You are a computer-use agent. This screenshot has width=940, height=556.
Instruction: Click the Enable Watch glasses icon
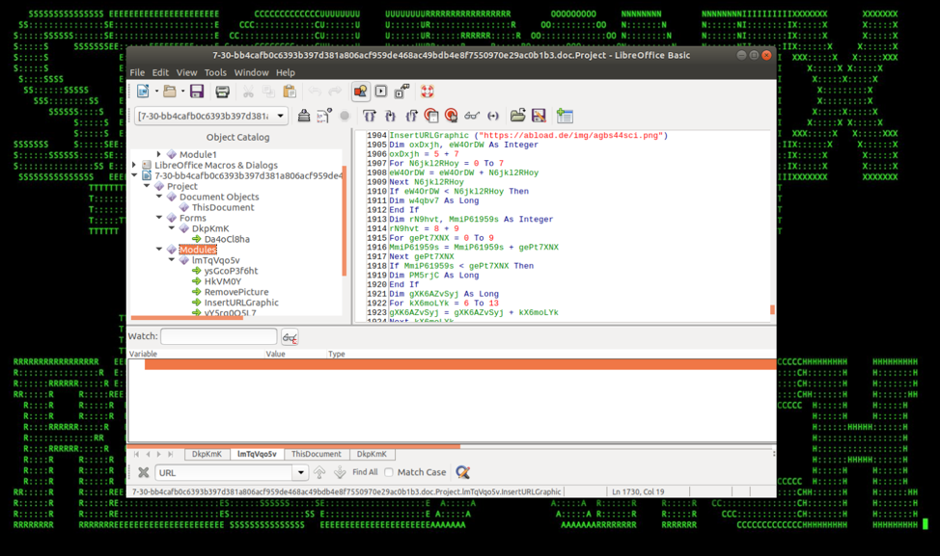point(472,116)
